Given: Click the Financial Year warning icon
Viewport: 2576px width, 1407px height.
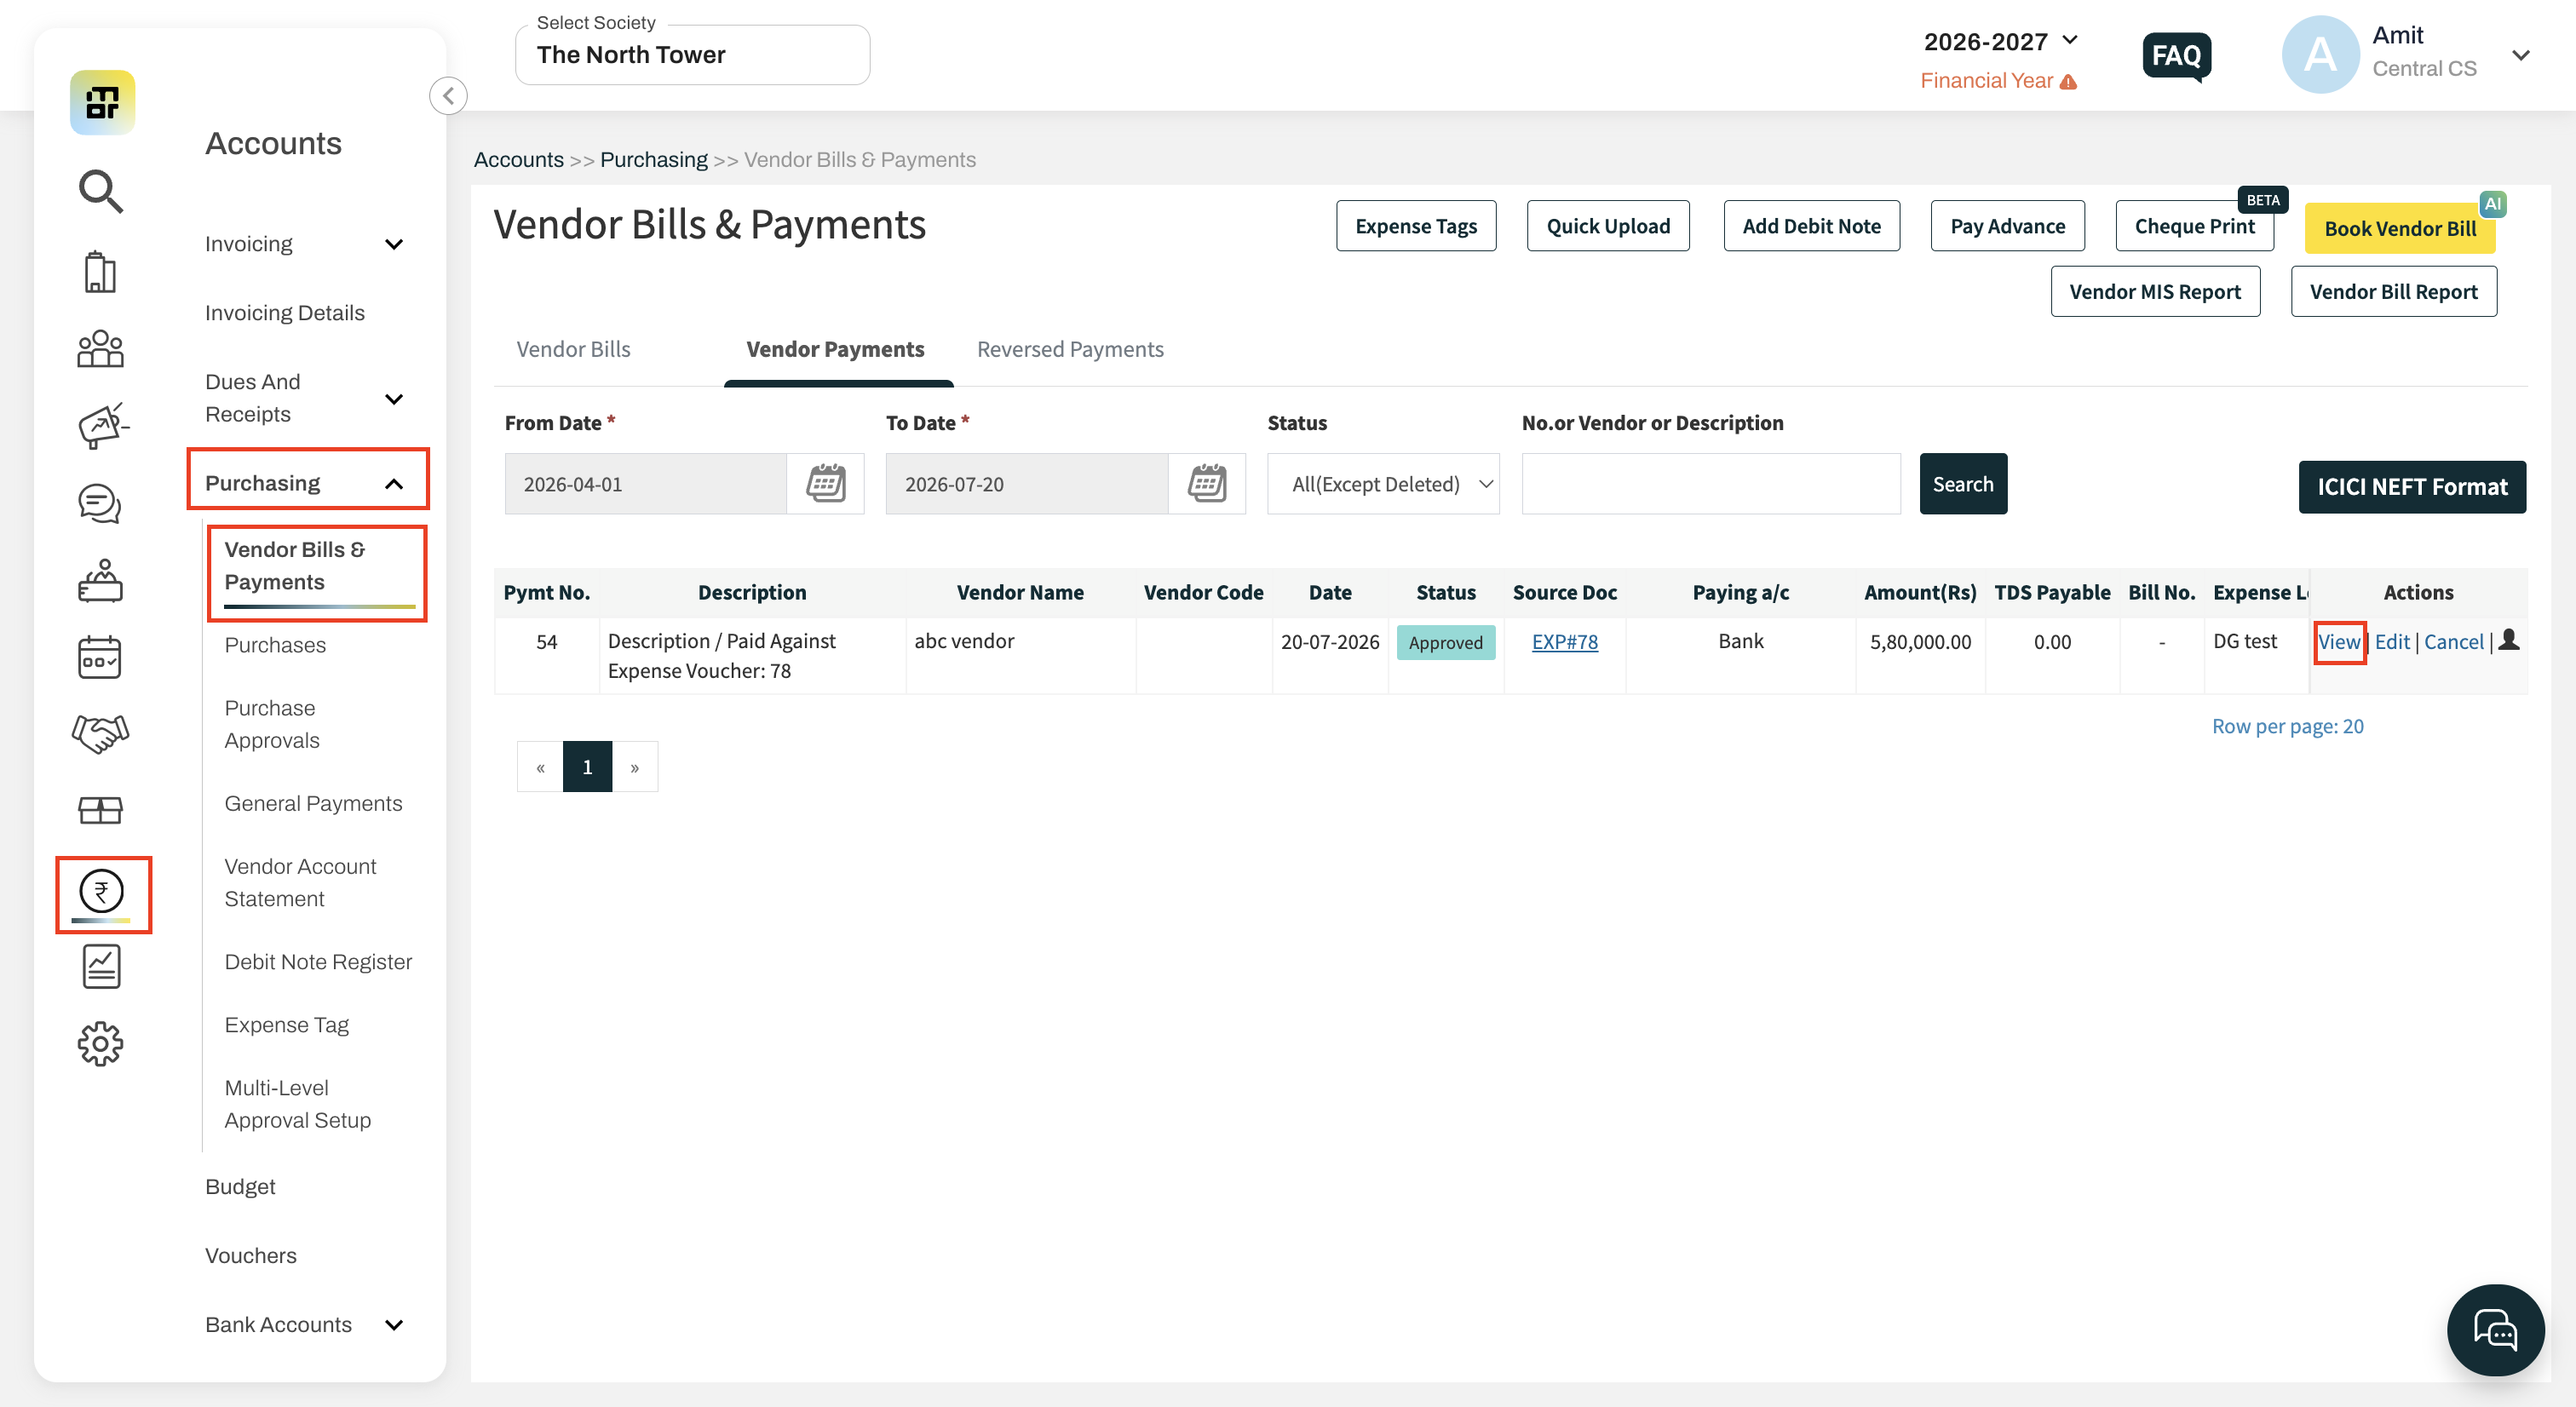Looking at the screenshot, I should tap(2068, 82).
